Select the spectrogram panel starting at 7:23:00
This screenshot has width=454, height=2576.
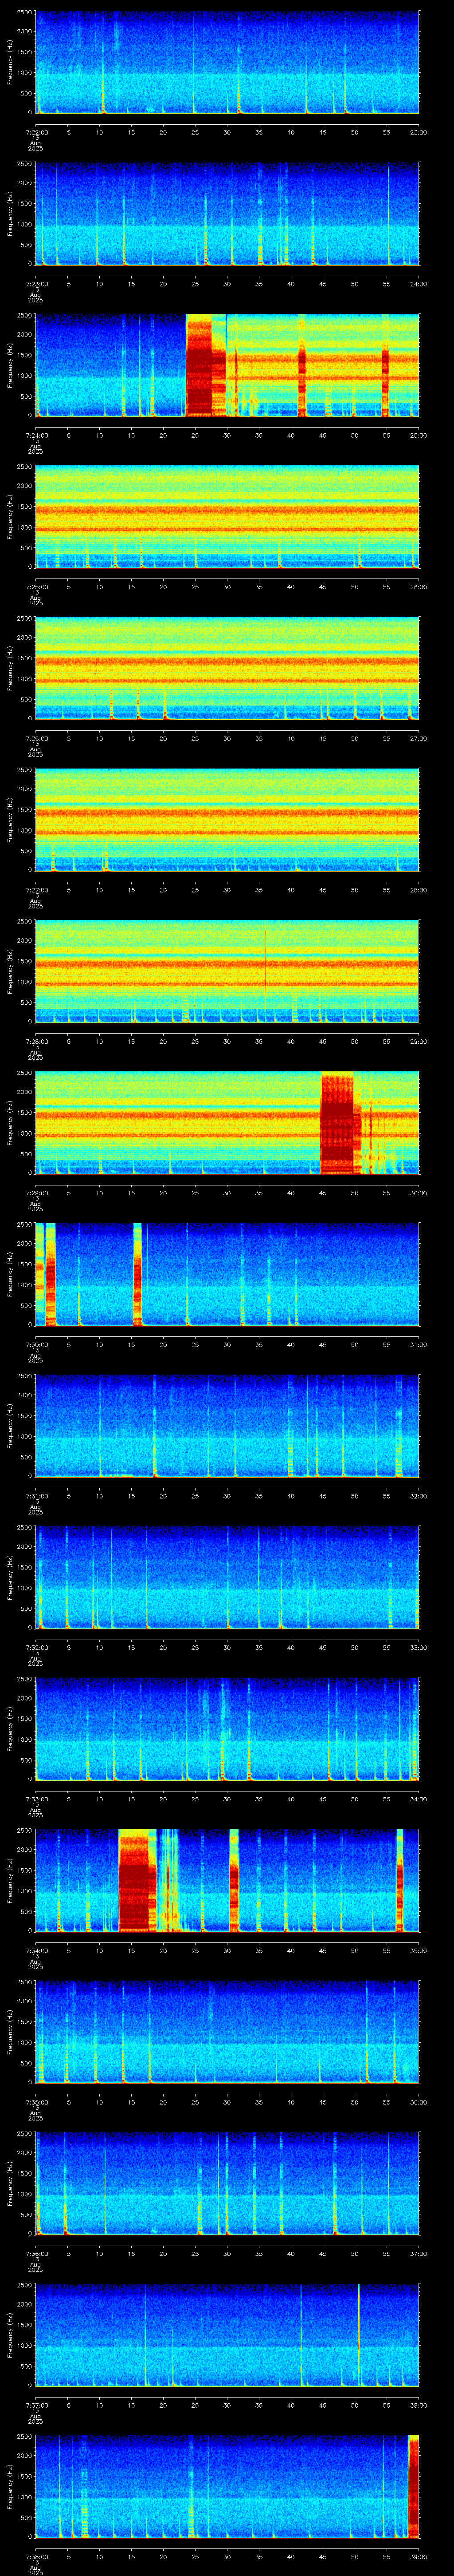tap(227, 214)
